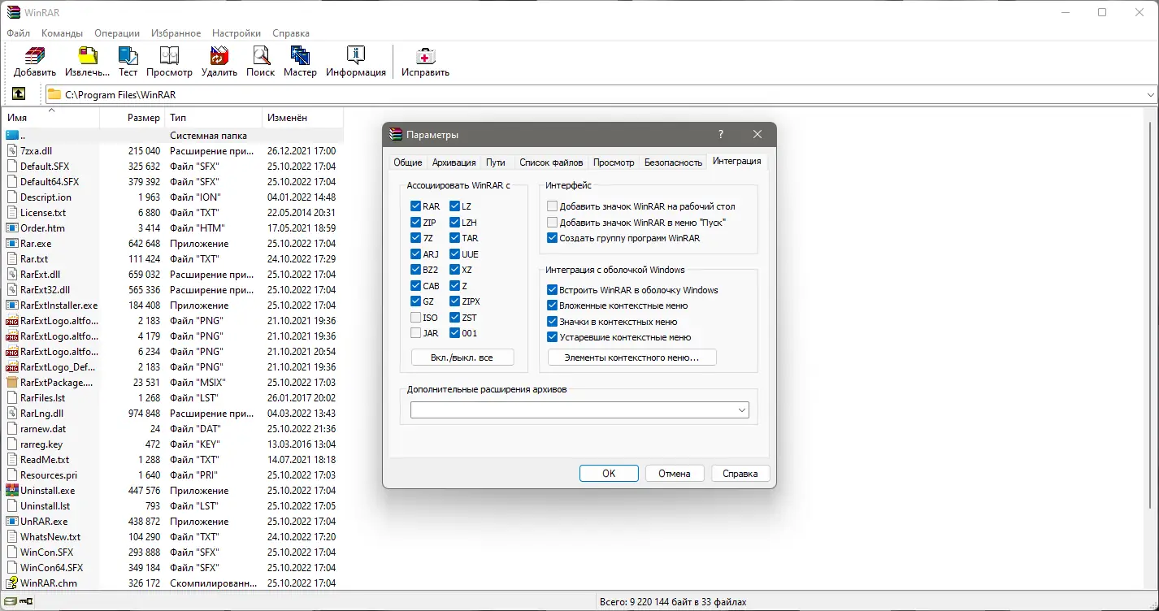Uncheck 'Устаревшие контекстные меню'
The image size is (1159, 611).
coord(553,336)
